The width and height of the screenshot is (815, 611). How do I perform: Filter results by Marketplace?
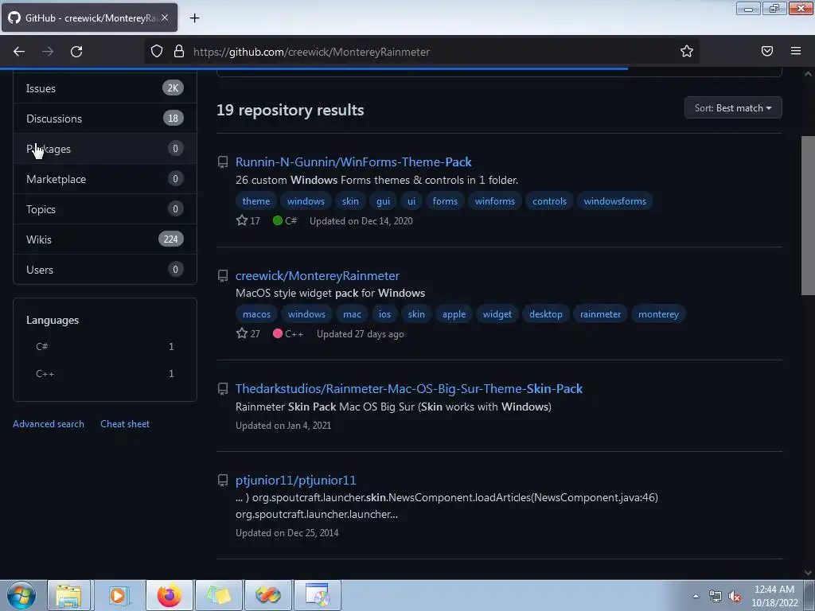pyautogui.click(x=105, y=179)
